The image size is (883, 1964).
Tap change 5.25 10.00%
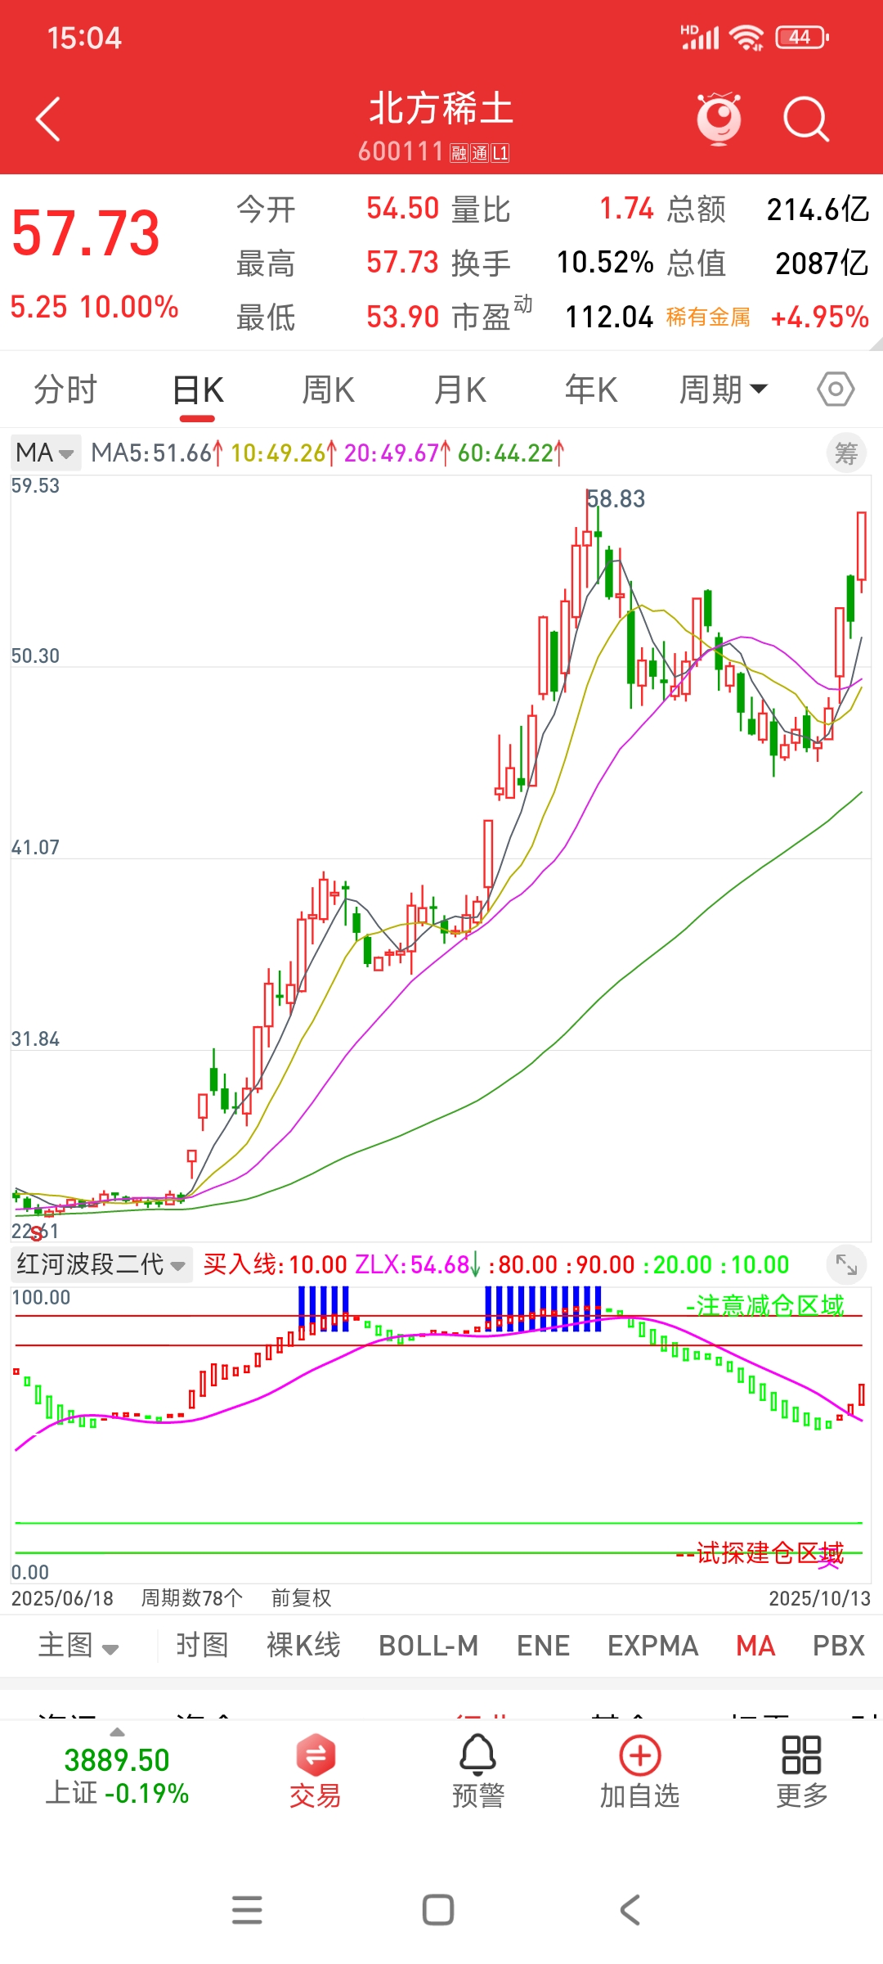[94, 307]
